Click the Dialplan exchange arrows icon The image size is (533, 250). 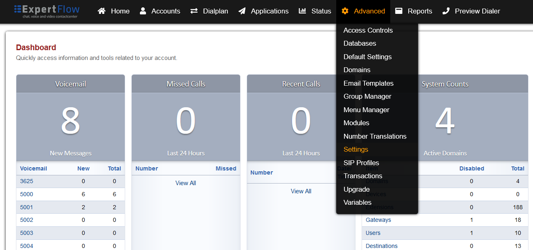[x=194, y=11]
